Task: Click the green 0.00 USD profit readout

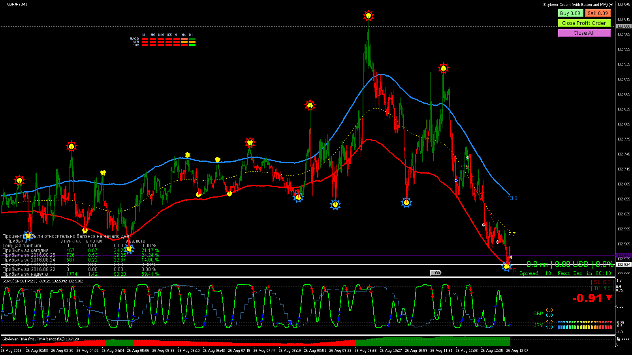Action: coord(572,264)
